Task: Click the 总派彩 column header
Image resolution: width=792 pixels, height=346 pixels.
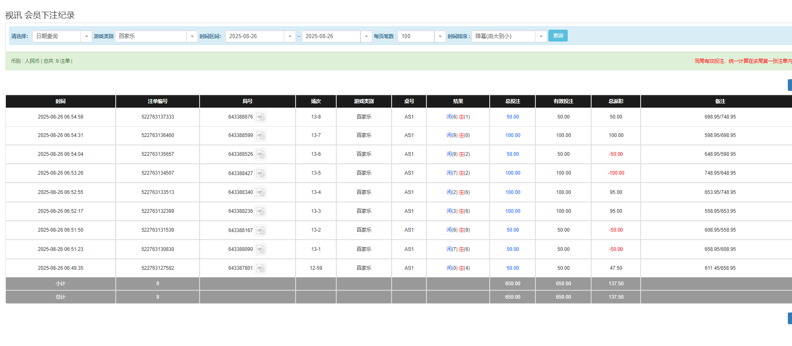Action: coord(615,101)
